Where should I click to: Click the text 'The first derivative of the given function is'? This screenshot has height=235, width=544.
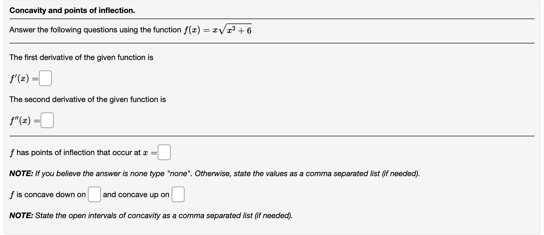(x=81, y=57)
